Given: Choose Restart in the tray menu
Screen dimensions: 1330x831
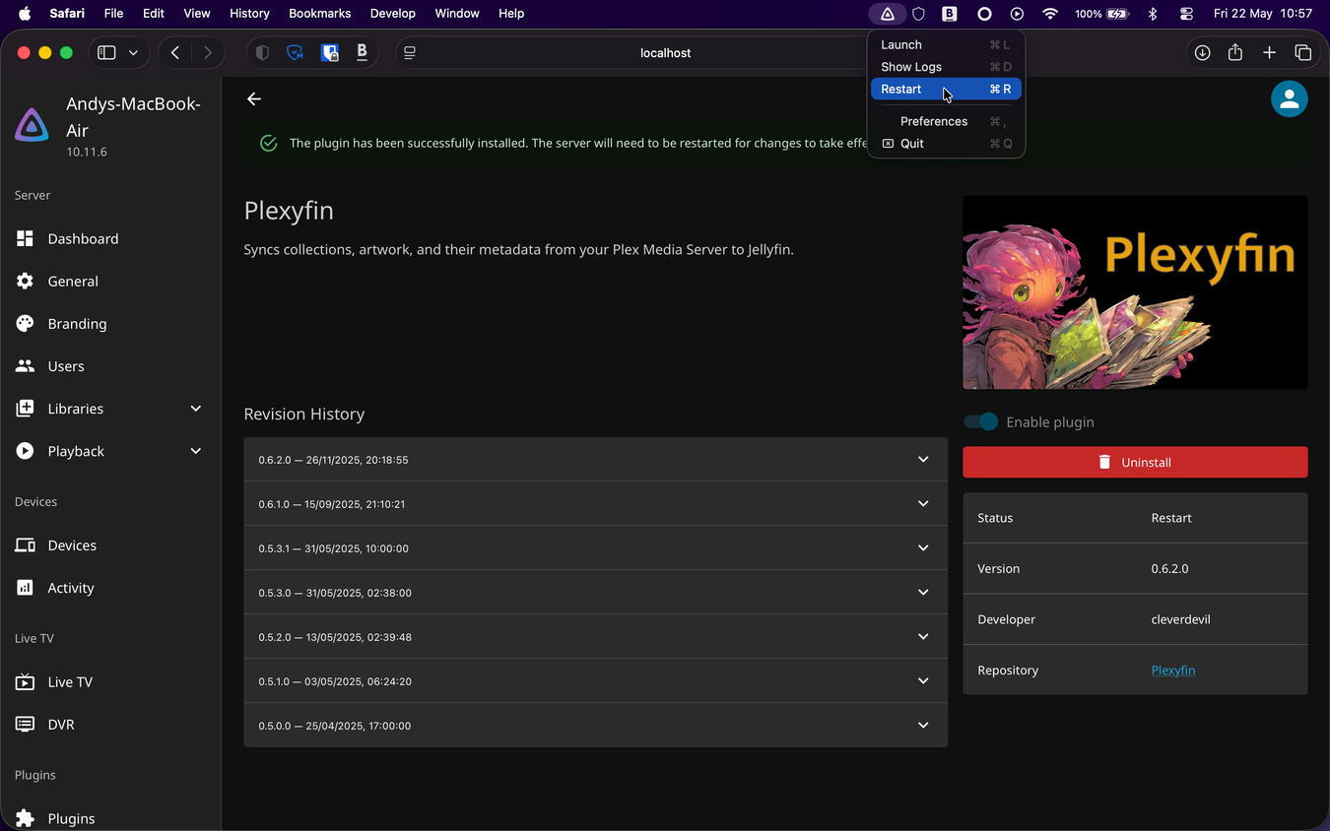Looking at the screenshot, I should pyautogui.click(x=946, y=89).
